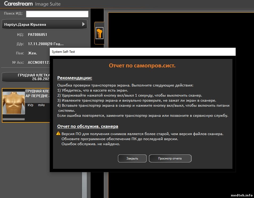This screenshot has width=254, height=198.
Task: Click the yellow warning triangle icon
Action: 58,134
